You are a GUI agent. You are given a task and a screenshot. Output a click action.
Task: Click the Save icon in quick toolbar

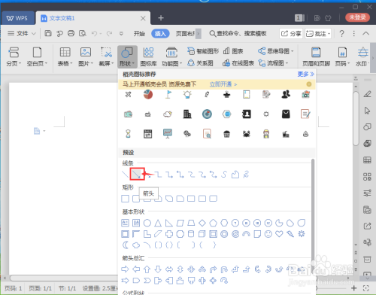pyautogui.click(x=48, y=33)
